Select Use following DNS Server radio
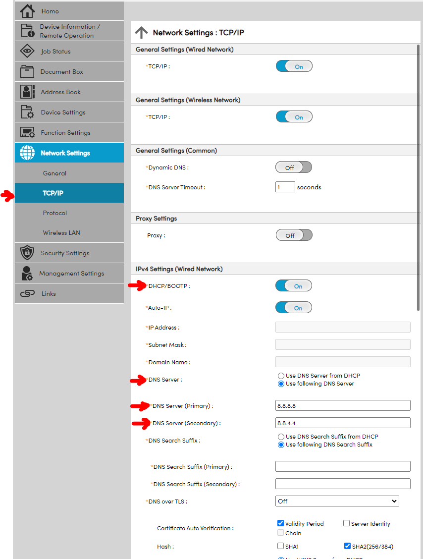The height and width of the screenshot is (559, 423). pyautogui.click(x=281, y=384)
